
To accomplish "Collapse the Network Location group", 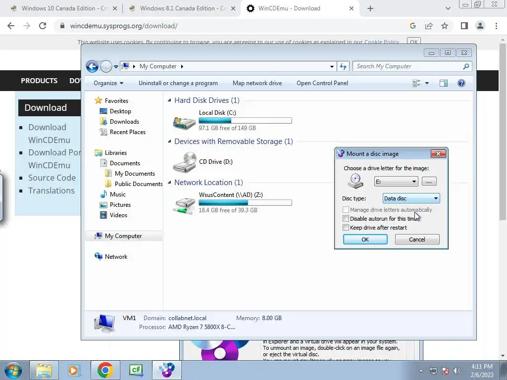I will pos(169,182).
